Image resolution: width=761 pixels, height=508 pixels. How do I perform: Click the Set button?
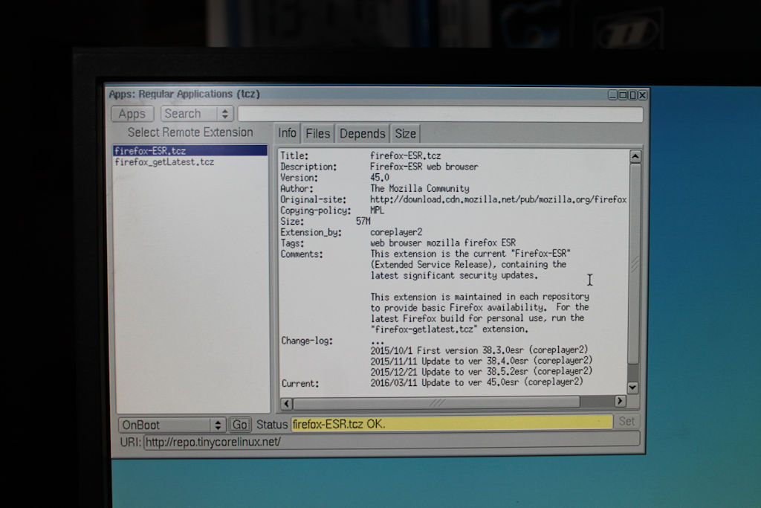pyautogui.click(x=626, y=421)
